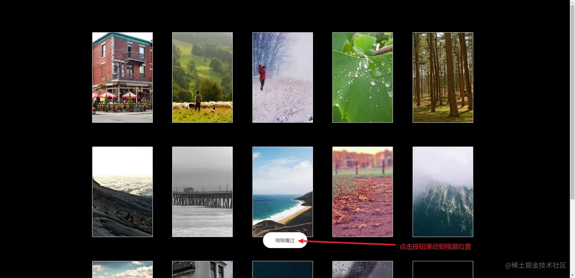Open the autumn leaves path thumbnail

pos(362,192)
